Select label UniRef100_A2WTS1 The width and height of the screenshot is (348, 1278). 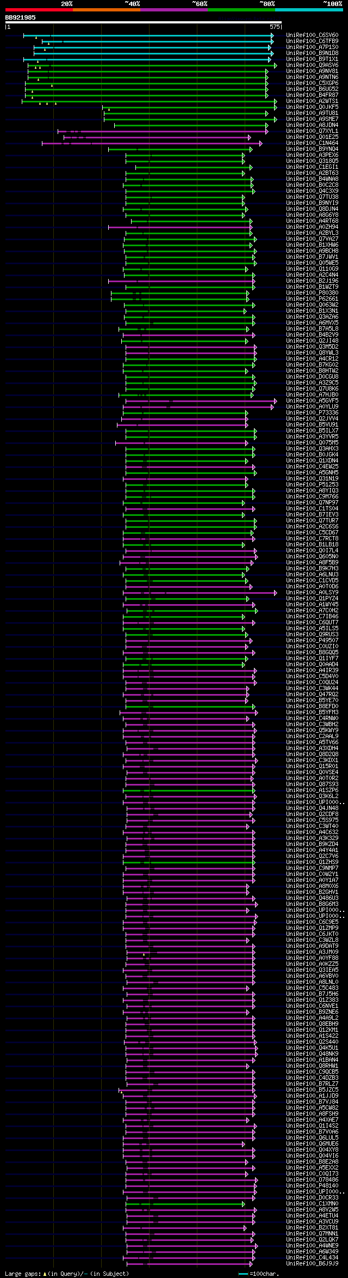coord(312,101)
